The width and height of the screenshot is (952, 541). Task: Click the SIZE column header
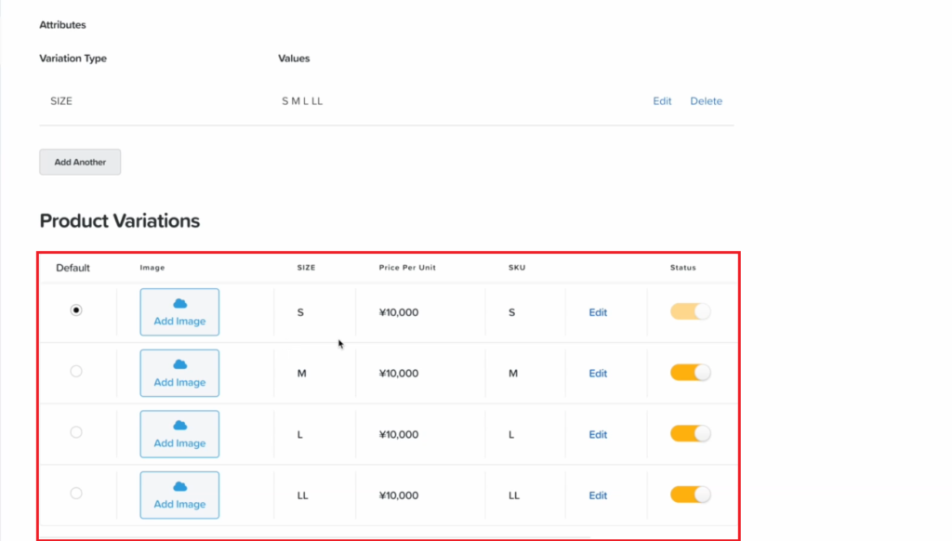point(306,267)
